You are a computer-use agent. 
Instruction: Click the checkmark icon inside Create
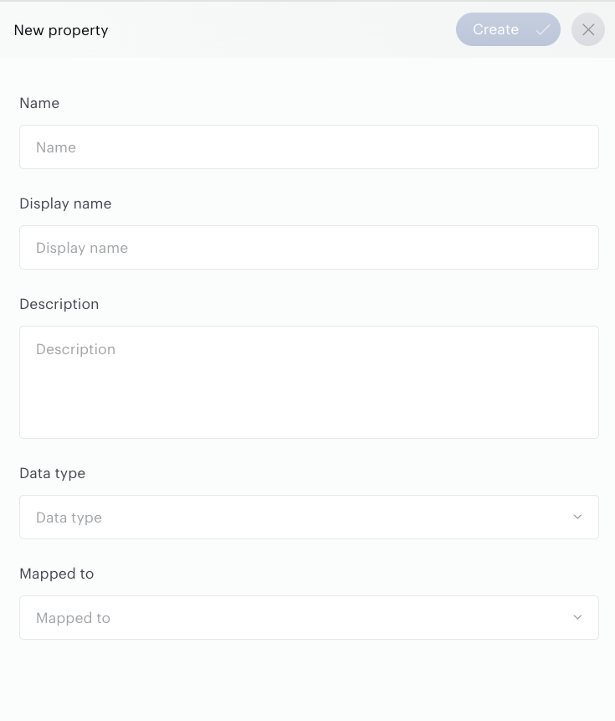(x=543, y=30)
